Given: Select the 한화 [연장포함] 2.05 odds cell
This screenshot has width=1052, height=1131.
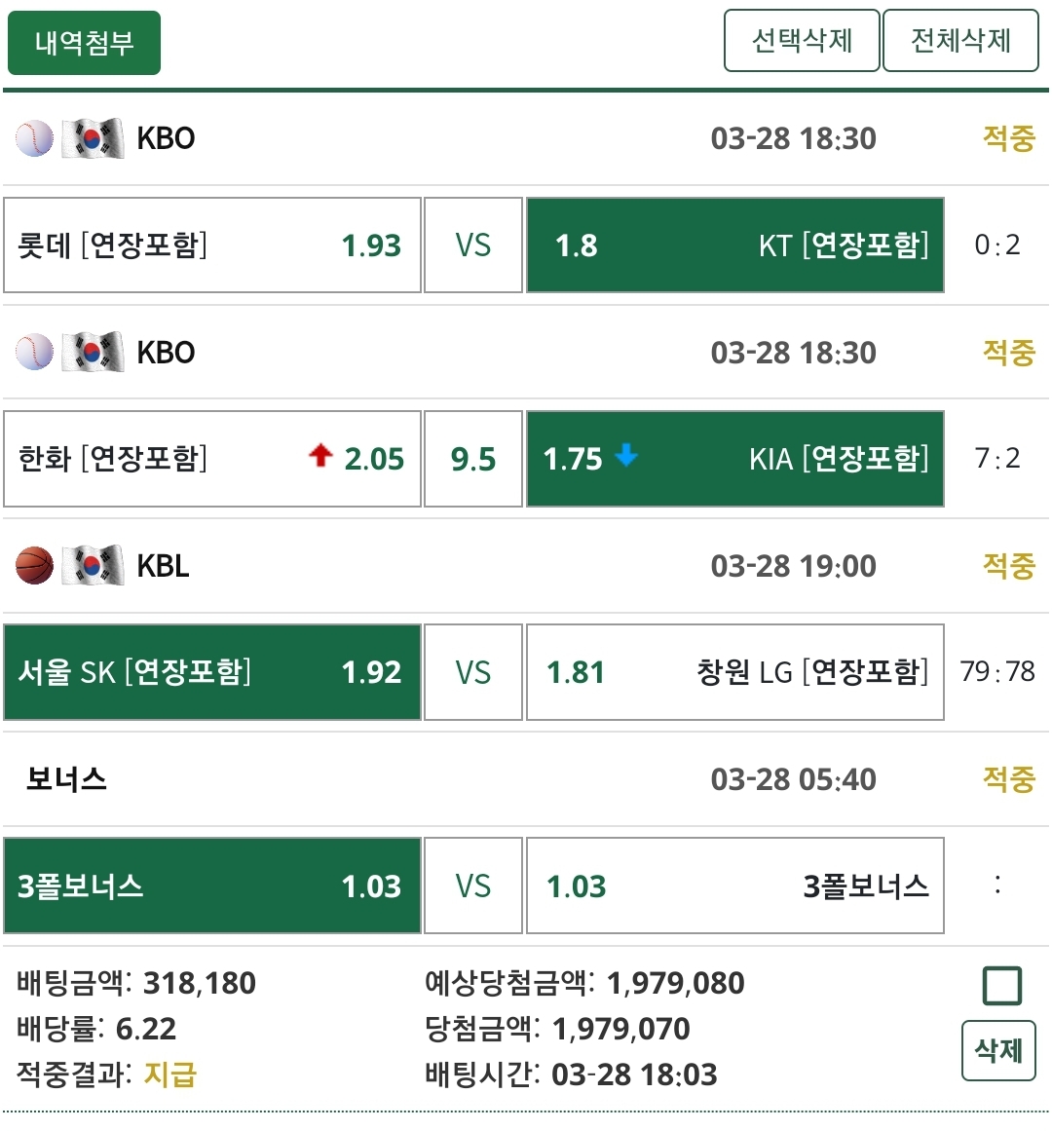Looking at the screenshot, I should point(212,459).
